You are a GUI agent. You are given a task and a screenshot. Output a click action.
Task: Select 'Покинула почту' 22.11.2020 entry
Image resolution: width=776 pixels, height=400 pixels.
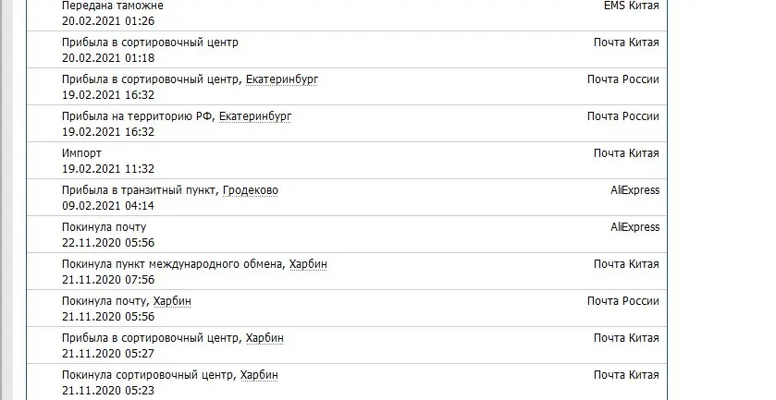pos(104,227)
